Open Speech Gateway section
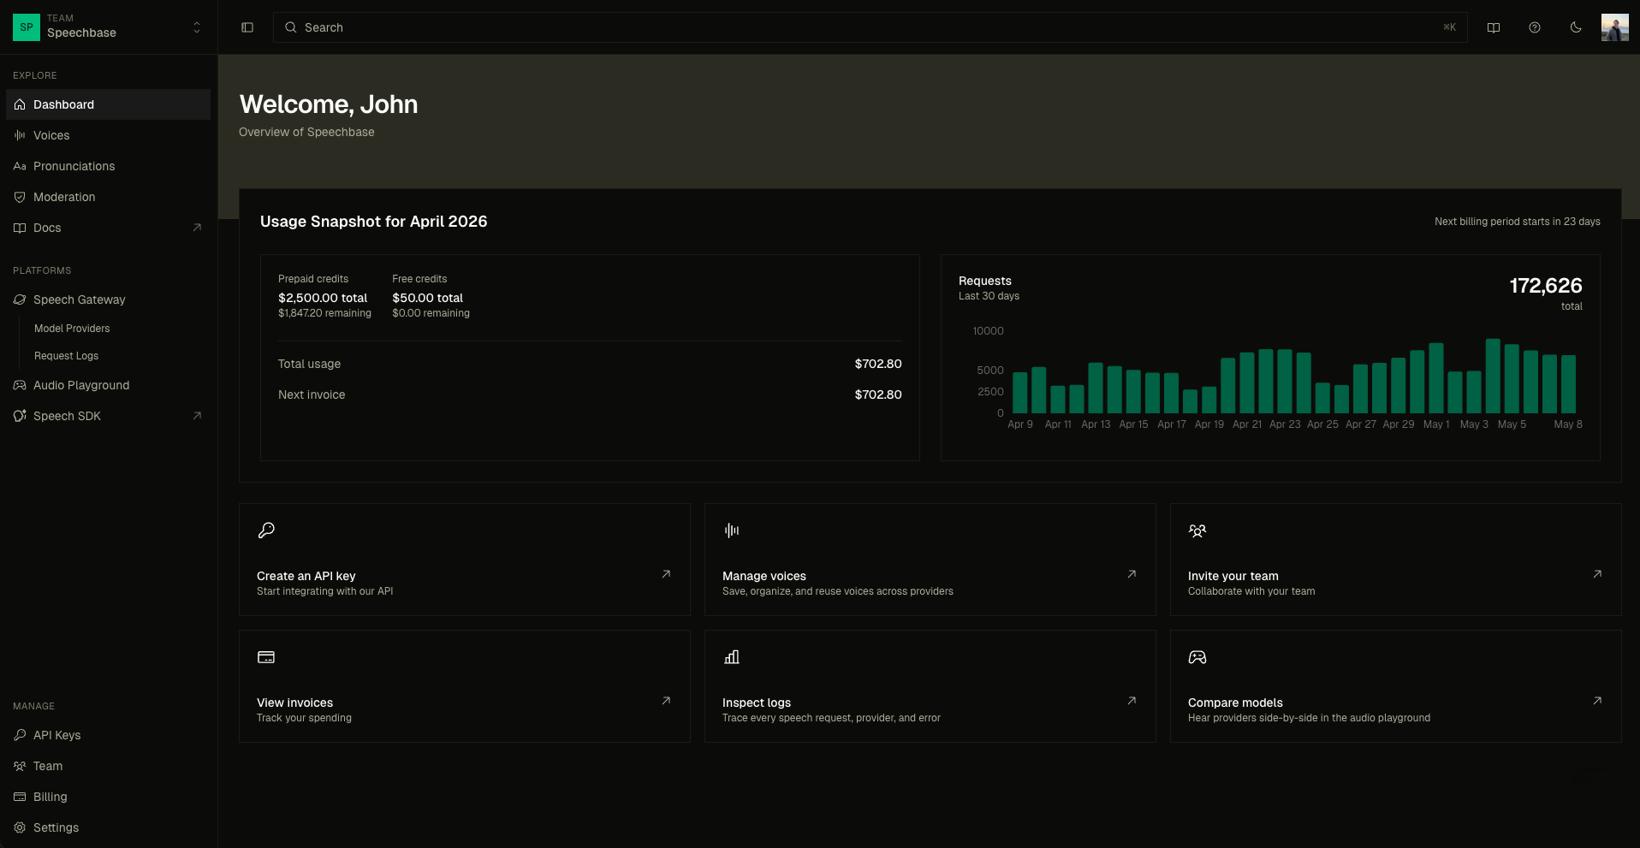The width and height of the screenshot is (1640, 848). tap(108, 299)
